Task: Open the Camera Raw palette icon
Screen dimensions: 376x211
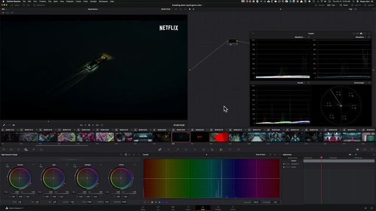Action: (4, 149)
